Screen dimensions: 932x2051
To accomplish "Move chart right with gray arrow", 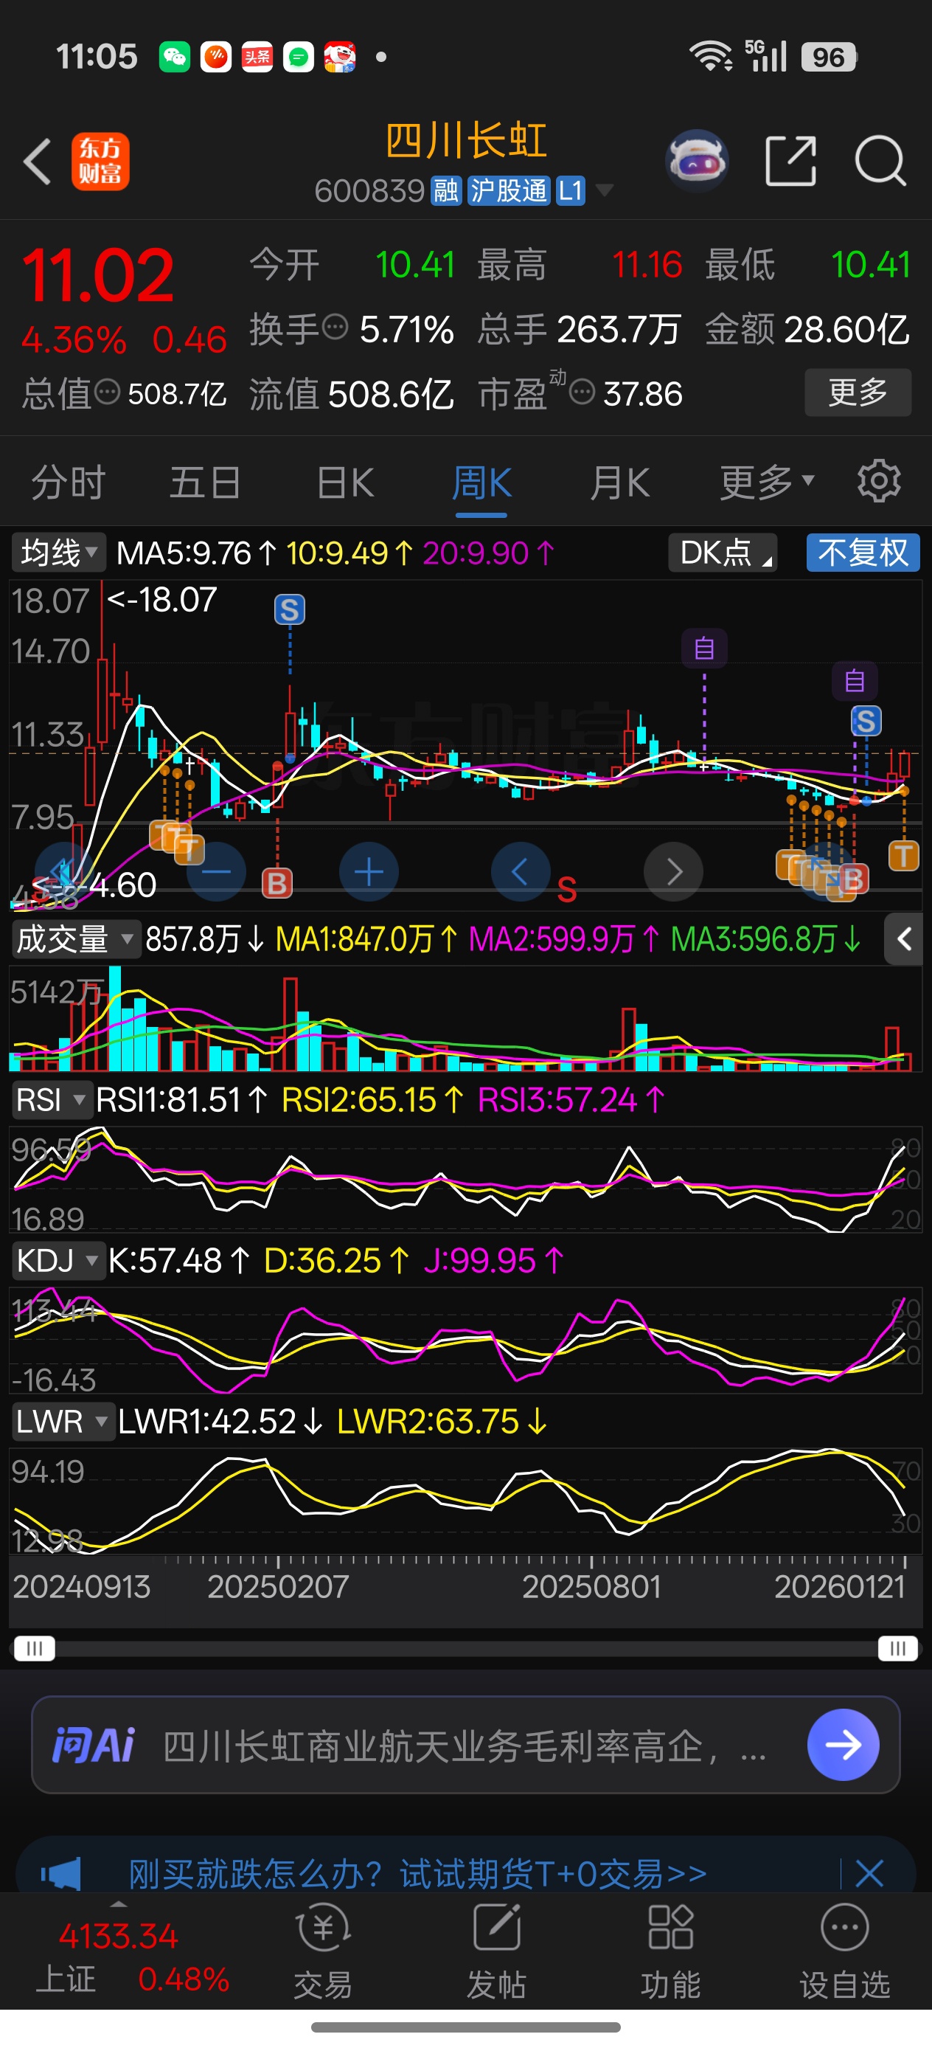I will click(673, 872).
